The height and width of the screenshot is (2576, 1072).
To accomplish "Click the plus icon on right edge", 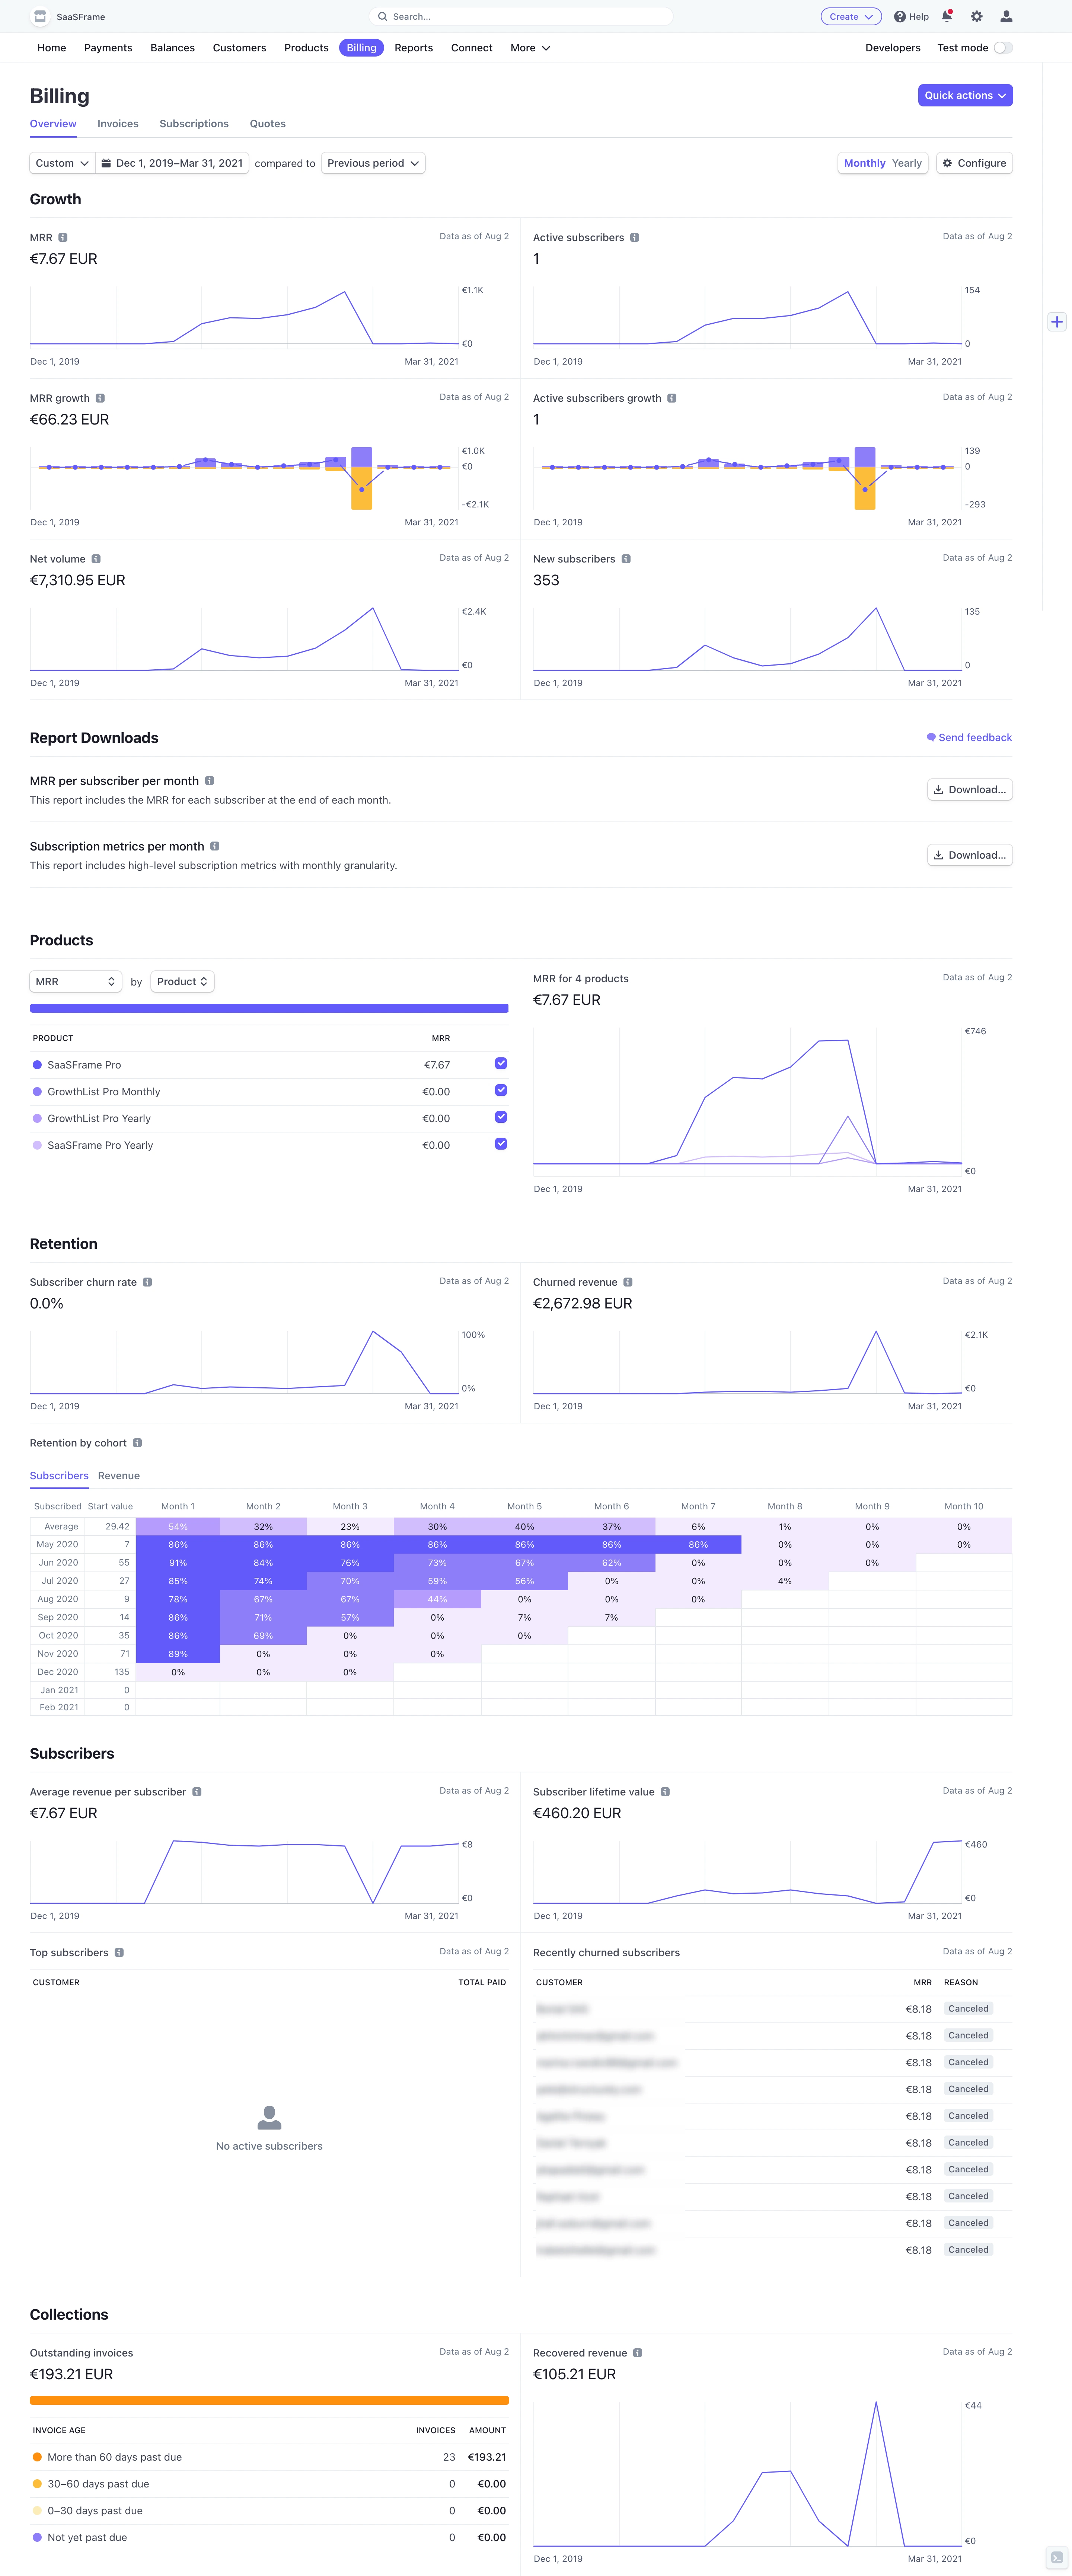I will coord(1057,322).
